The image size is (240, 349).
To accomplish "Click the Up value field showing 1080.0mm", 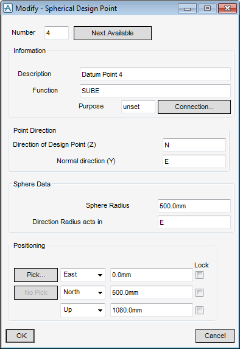I will (x=152, y=310).
